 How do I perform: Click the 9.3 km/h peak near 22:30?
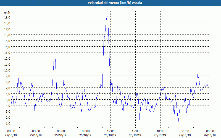coord(198,74)
